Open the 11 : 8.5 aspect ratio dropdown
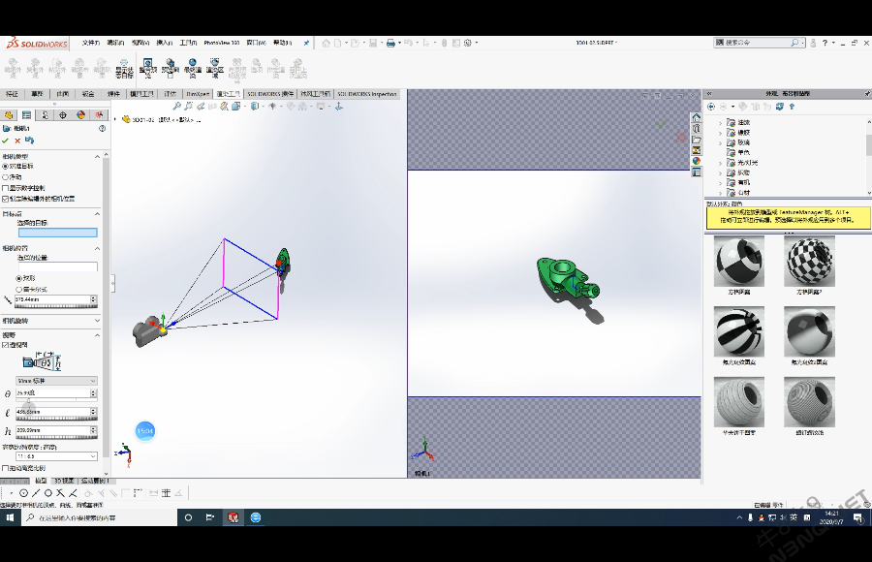 tap(57, 456)
